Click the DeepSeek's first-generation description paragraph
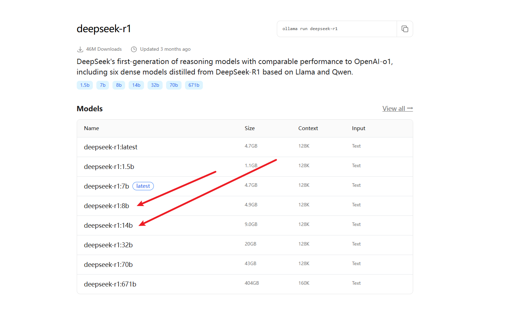Screen dimensions: 506x319 (235, 67)
